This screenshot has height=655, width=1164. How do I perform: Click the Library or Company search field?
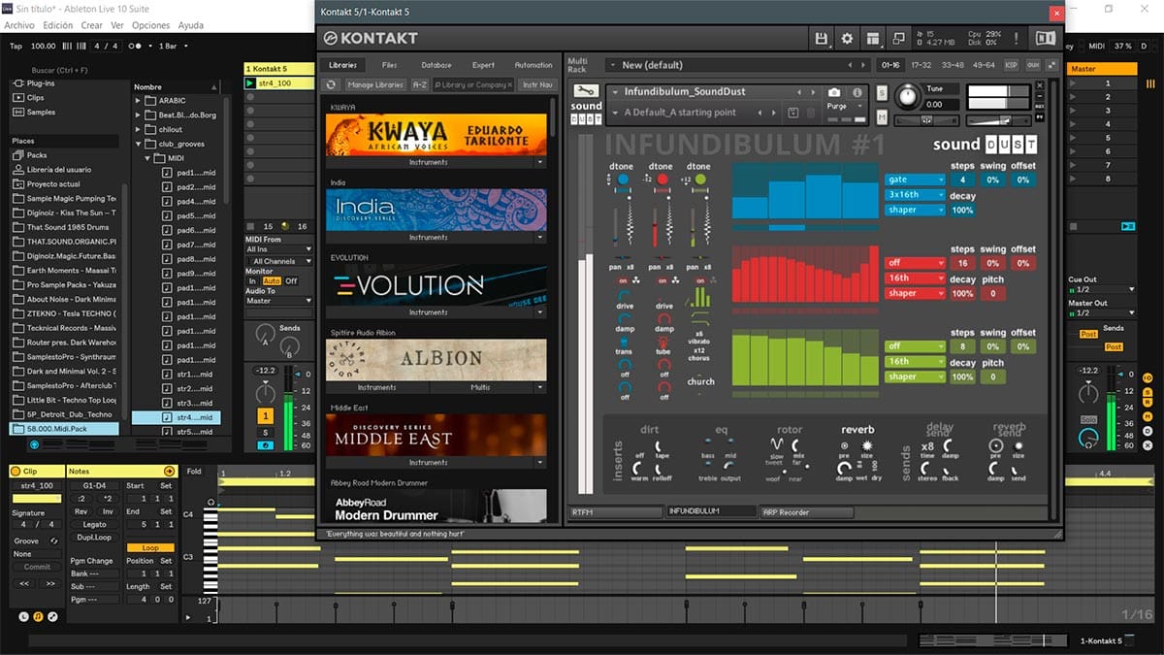(x=473, y=85)
